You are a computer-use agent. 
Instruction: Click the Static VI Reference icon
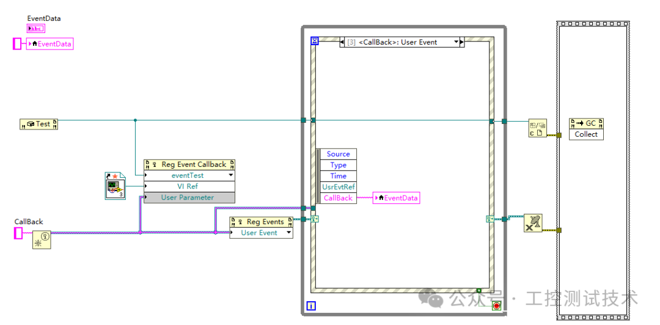pyautogui.click(x=114, y=186)
